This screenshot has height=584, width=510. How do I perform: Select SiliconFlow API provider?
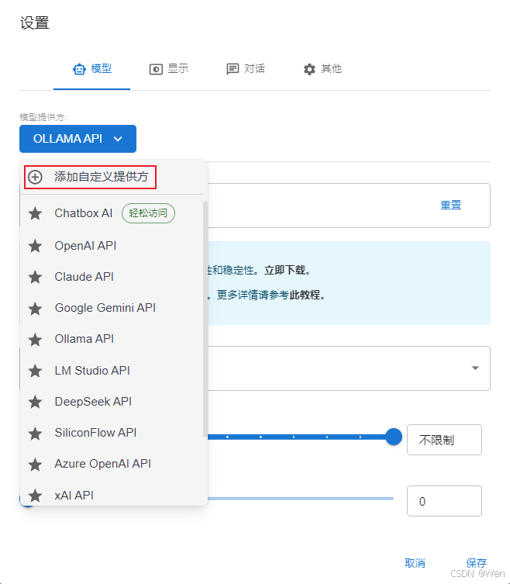112,434
